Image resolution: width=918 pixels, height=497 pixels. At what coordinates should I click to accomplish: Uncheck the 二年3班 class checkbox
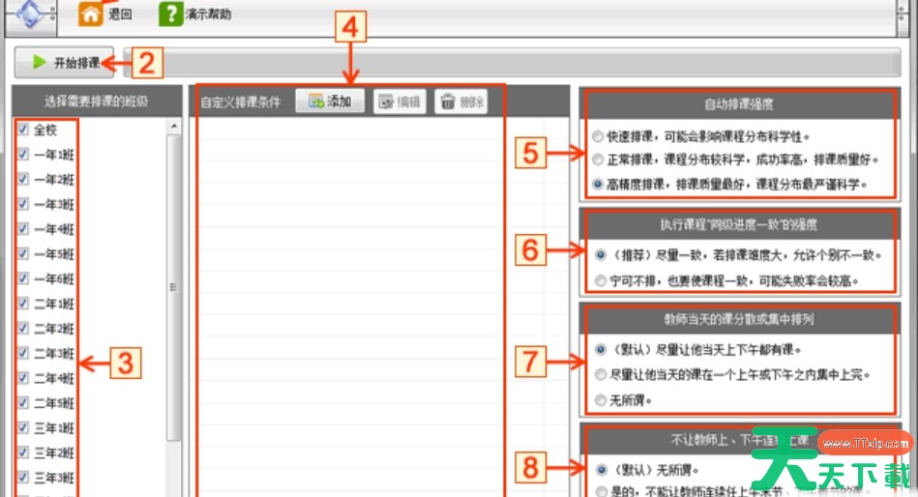22,353
